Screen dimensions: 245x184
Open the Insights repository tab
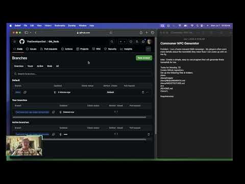tap(126, 49)
